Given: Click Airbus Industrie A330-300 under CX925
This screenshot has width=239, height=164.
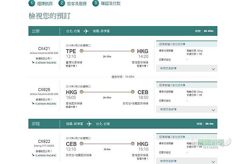Looking at the screenshot, I should 44,94.
